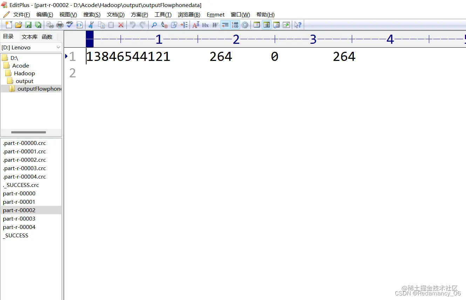Click the phone number 13846544121 in editor
Image resolution: width=466 pixels, height=300 pixels.
click(x=128, y=56)
